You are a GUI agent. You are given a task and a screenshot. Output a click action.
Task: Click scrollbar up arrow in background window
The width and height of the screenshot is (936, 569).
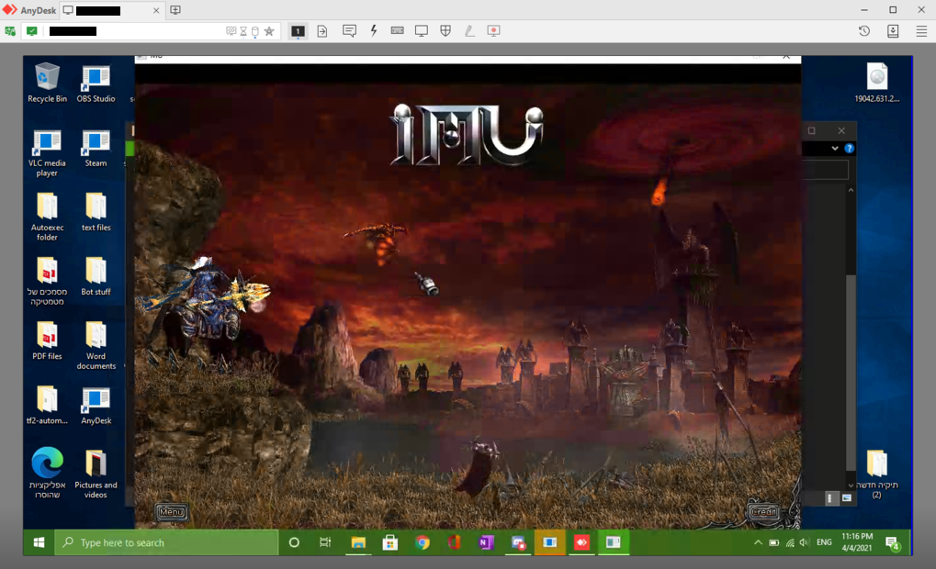pos(851,190)
